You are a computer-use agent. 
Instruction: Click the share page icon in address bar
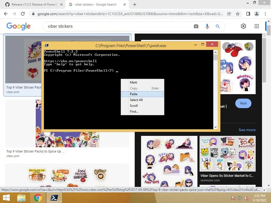[229, 14]
